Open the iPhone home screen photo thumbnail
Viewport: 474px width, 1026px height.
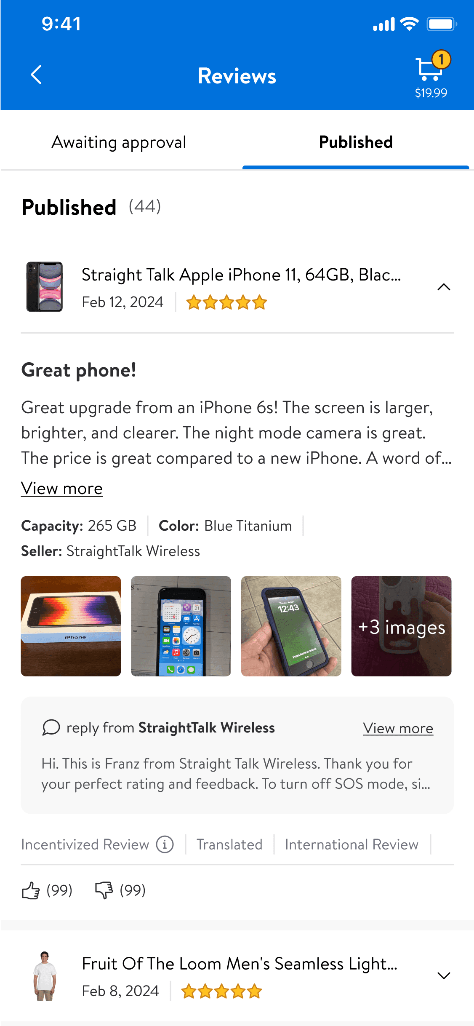(x=181, y=626)
